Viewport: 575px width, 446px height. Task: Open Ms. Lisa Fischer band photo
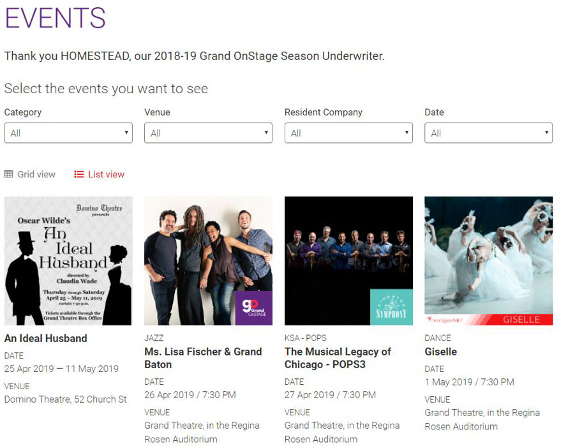point(208,261)
